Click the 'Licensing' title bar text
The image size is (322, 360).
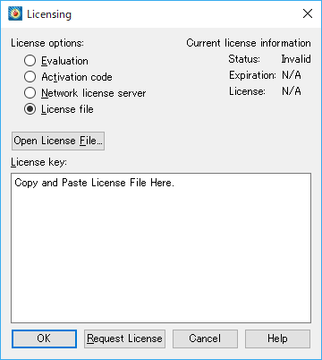coord(49,14)
